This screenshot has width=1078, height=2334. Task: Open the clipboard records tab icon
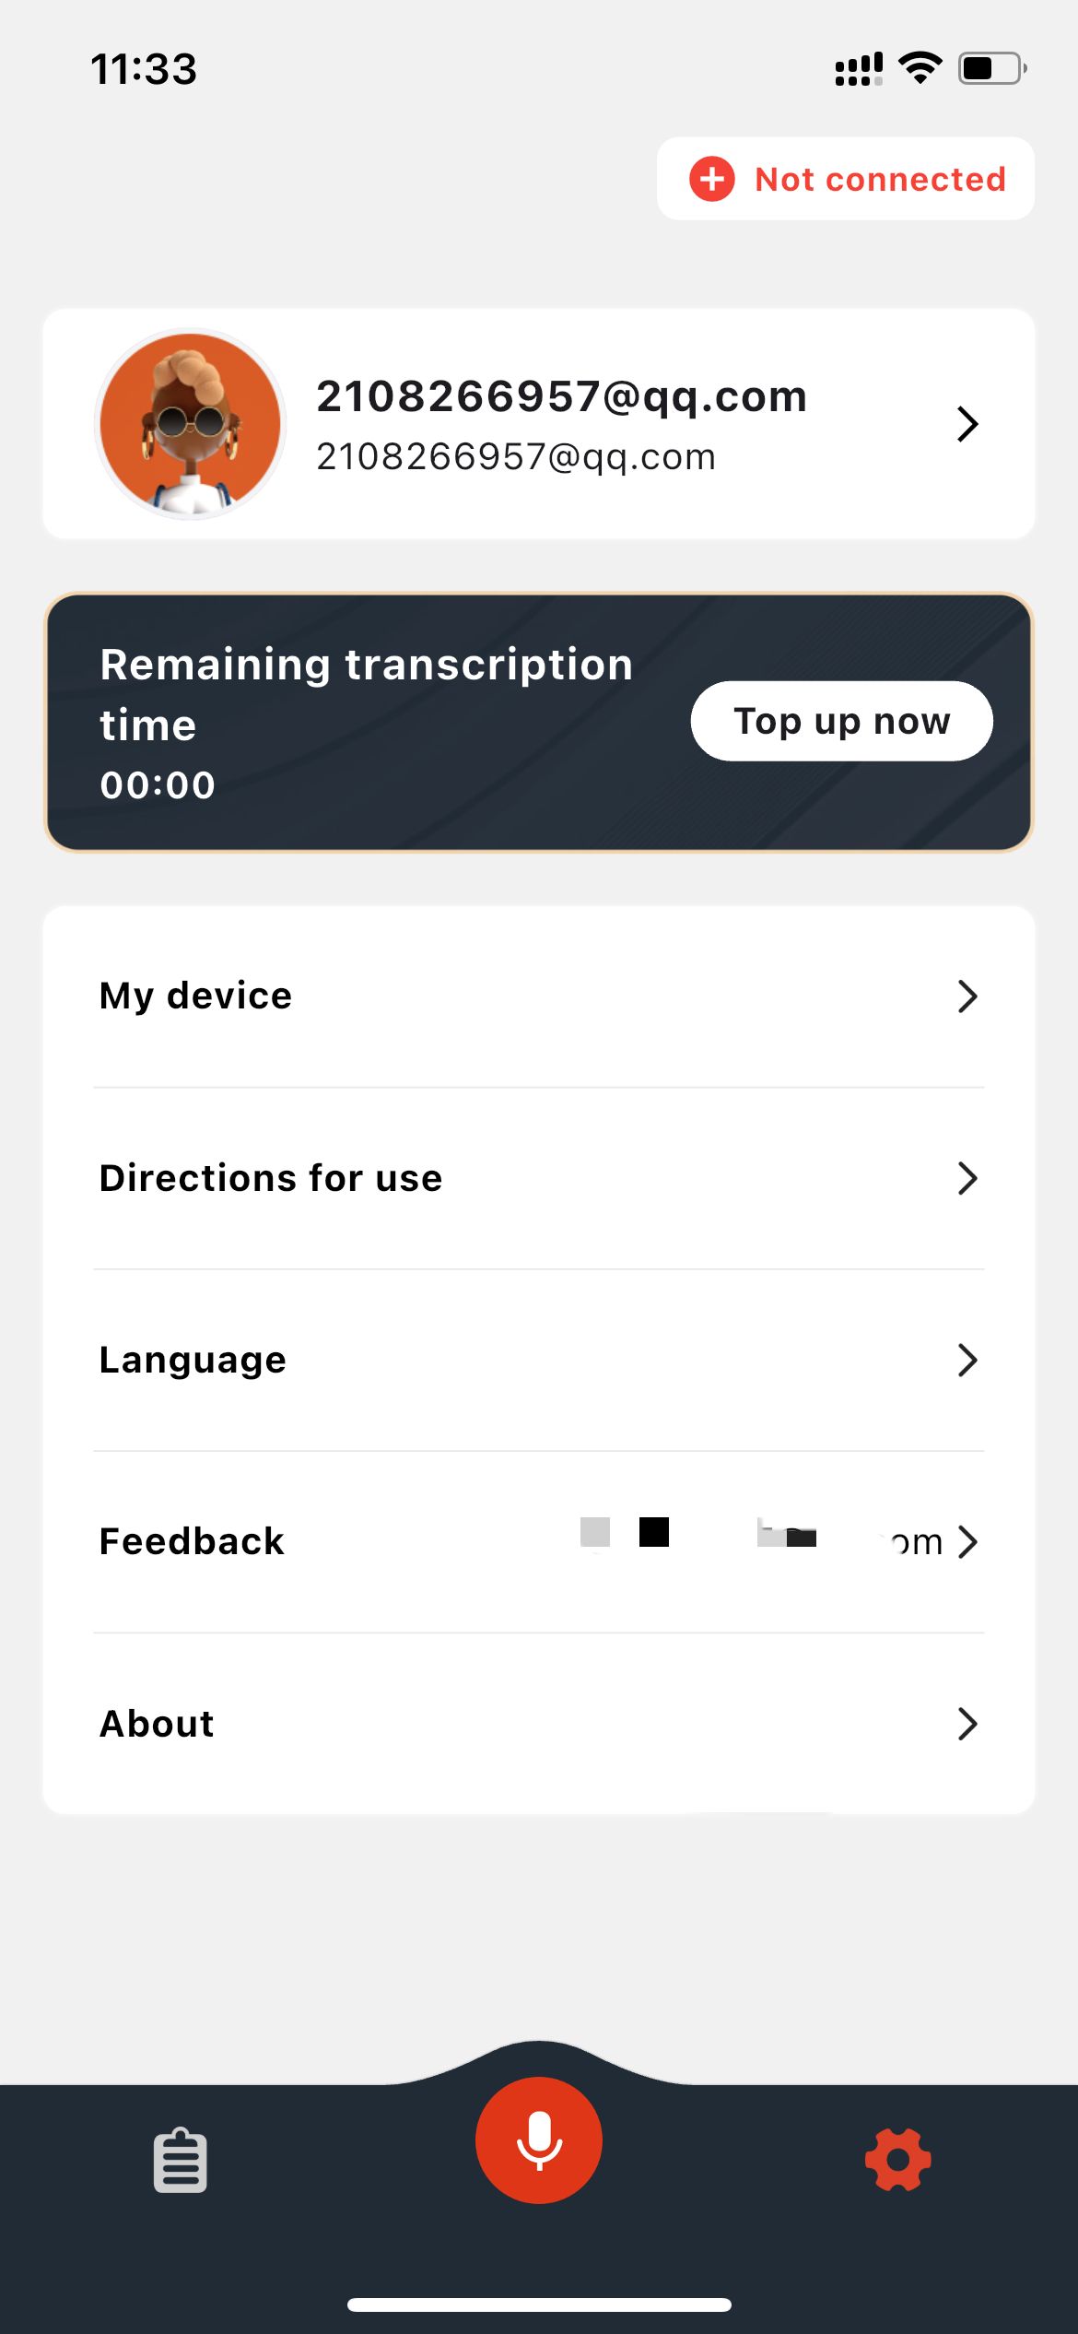(181, 2160)
